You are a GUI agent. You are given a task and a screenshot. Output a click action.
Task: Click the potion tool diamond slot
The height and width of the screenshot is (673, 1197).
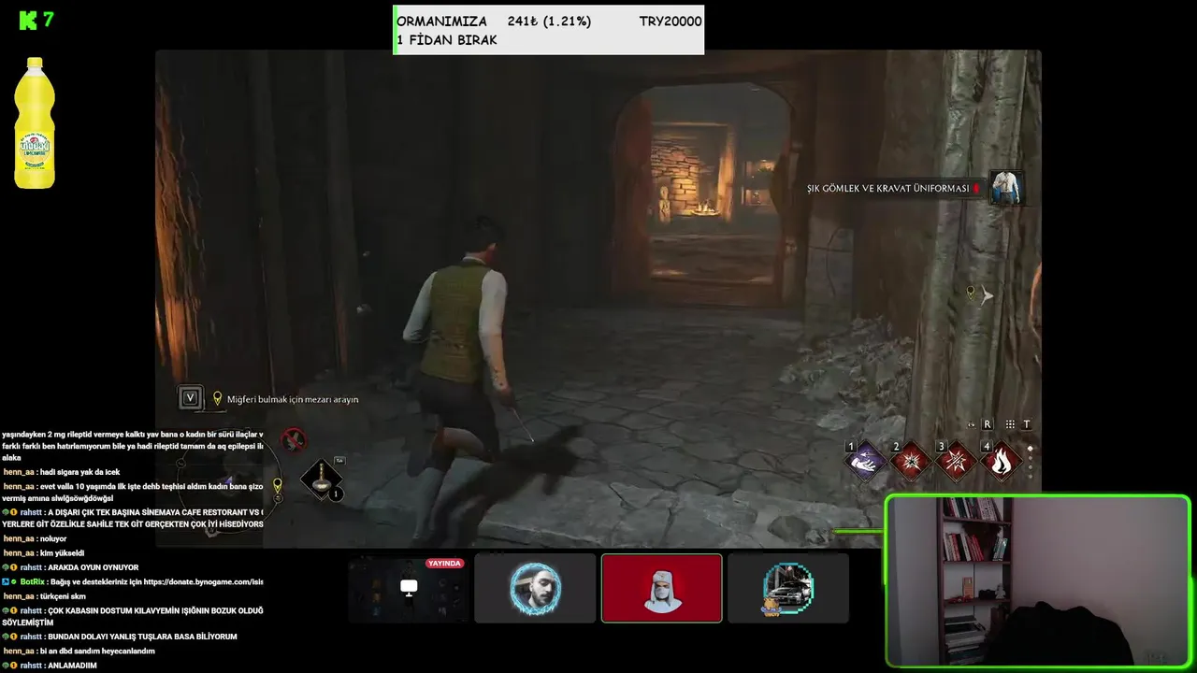coord(321,480)
